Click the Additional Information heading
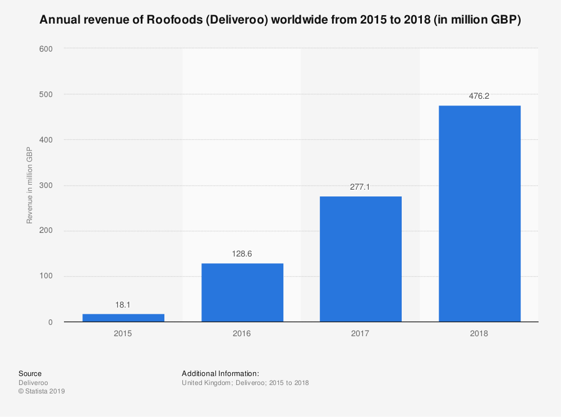The height and width of the screenshot is (417, 561). tap(220, 373)
